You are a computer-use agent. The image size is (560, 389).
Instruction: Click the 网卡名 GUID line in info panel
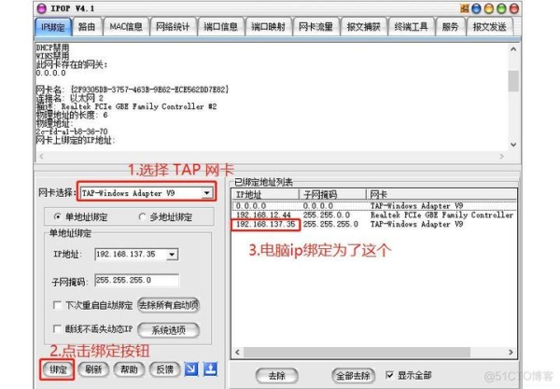(133, 90)
